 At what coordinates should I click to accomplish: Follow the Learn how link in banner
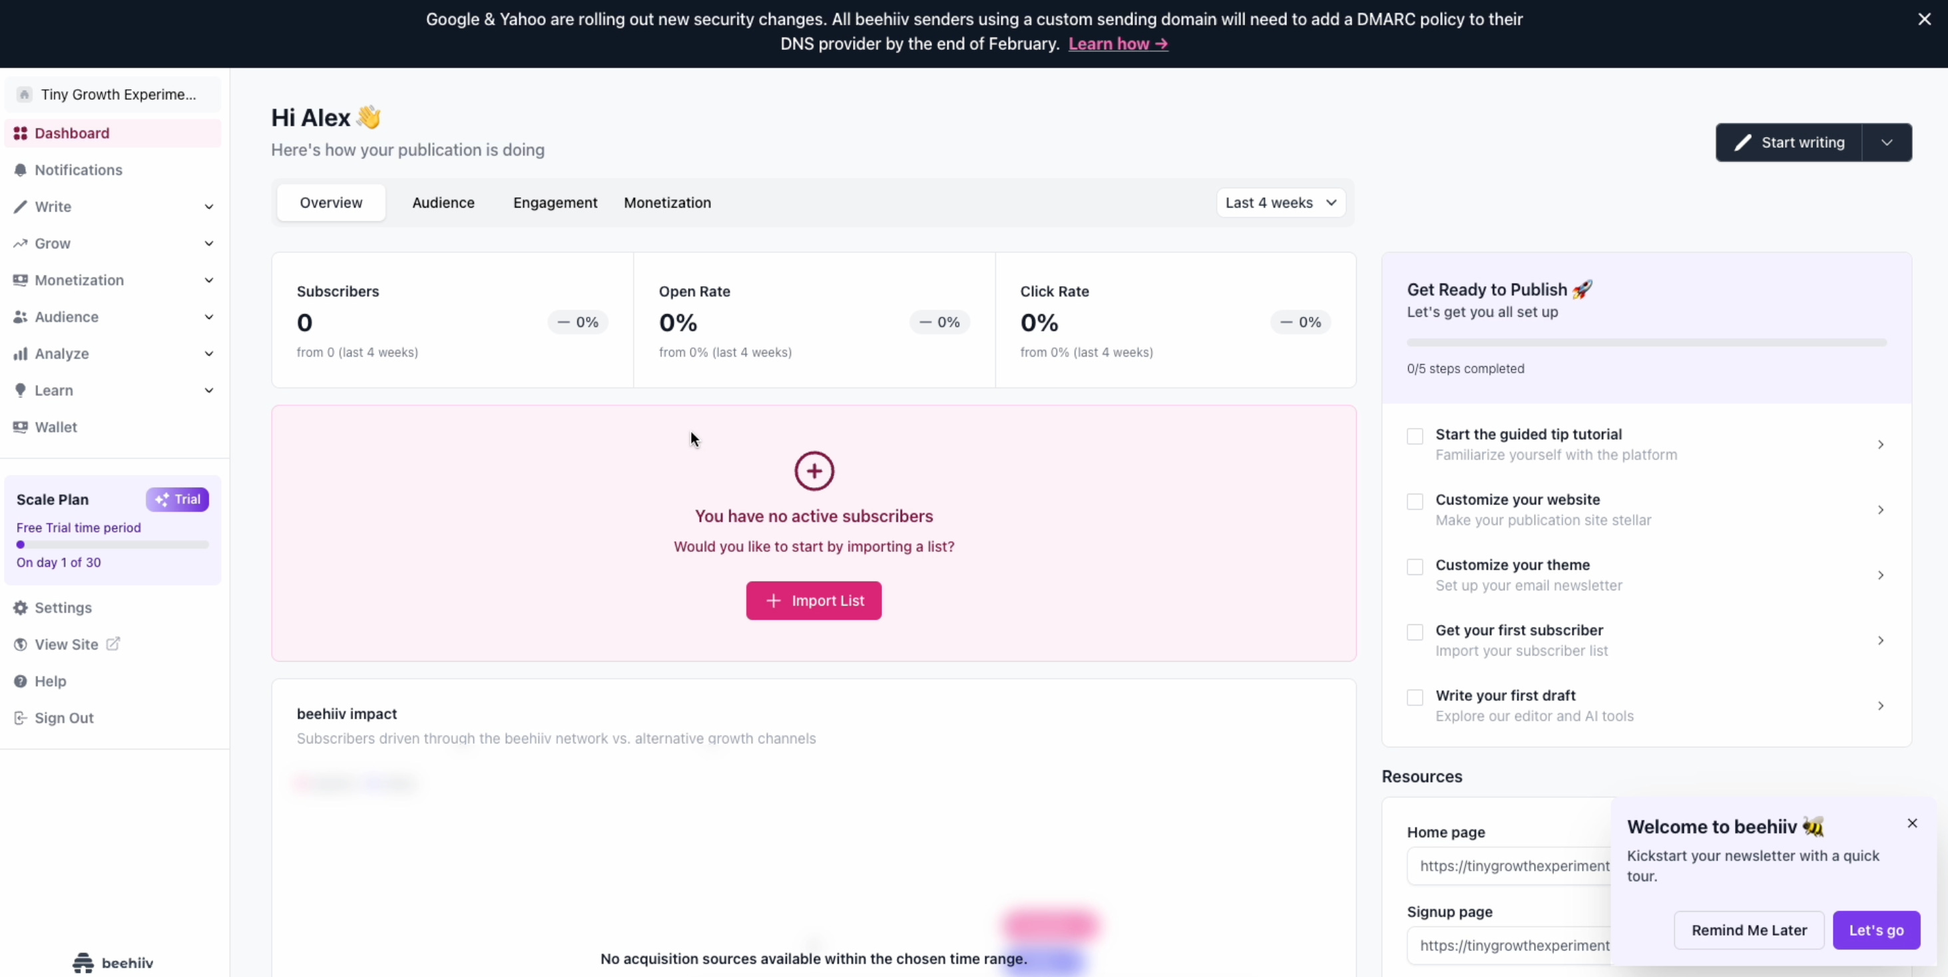[x=1118, y=44]
